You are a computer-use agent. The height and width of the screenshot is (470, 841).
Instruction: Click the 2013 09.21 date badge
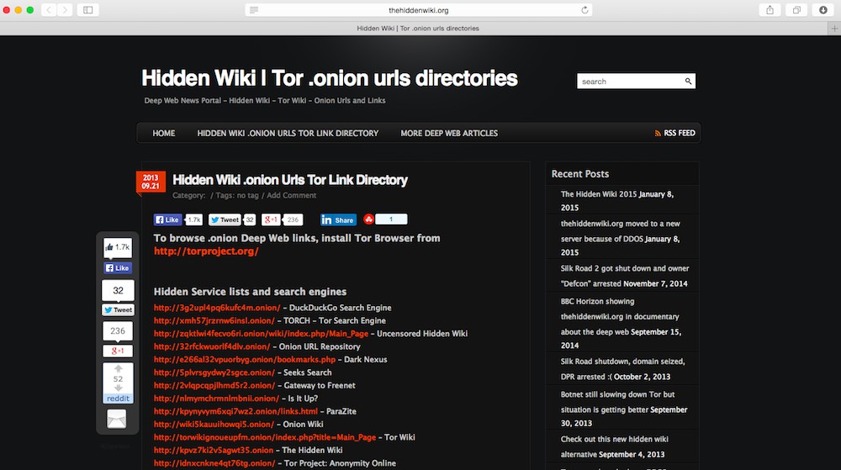coord(151,182)
